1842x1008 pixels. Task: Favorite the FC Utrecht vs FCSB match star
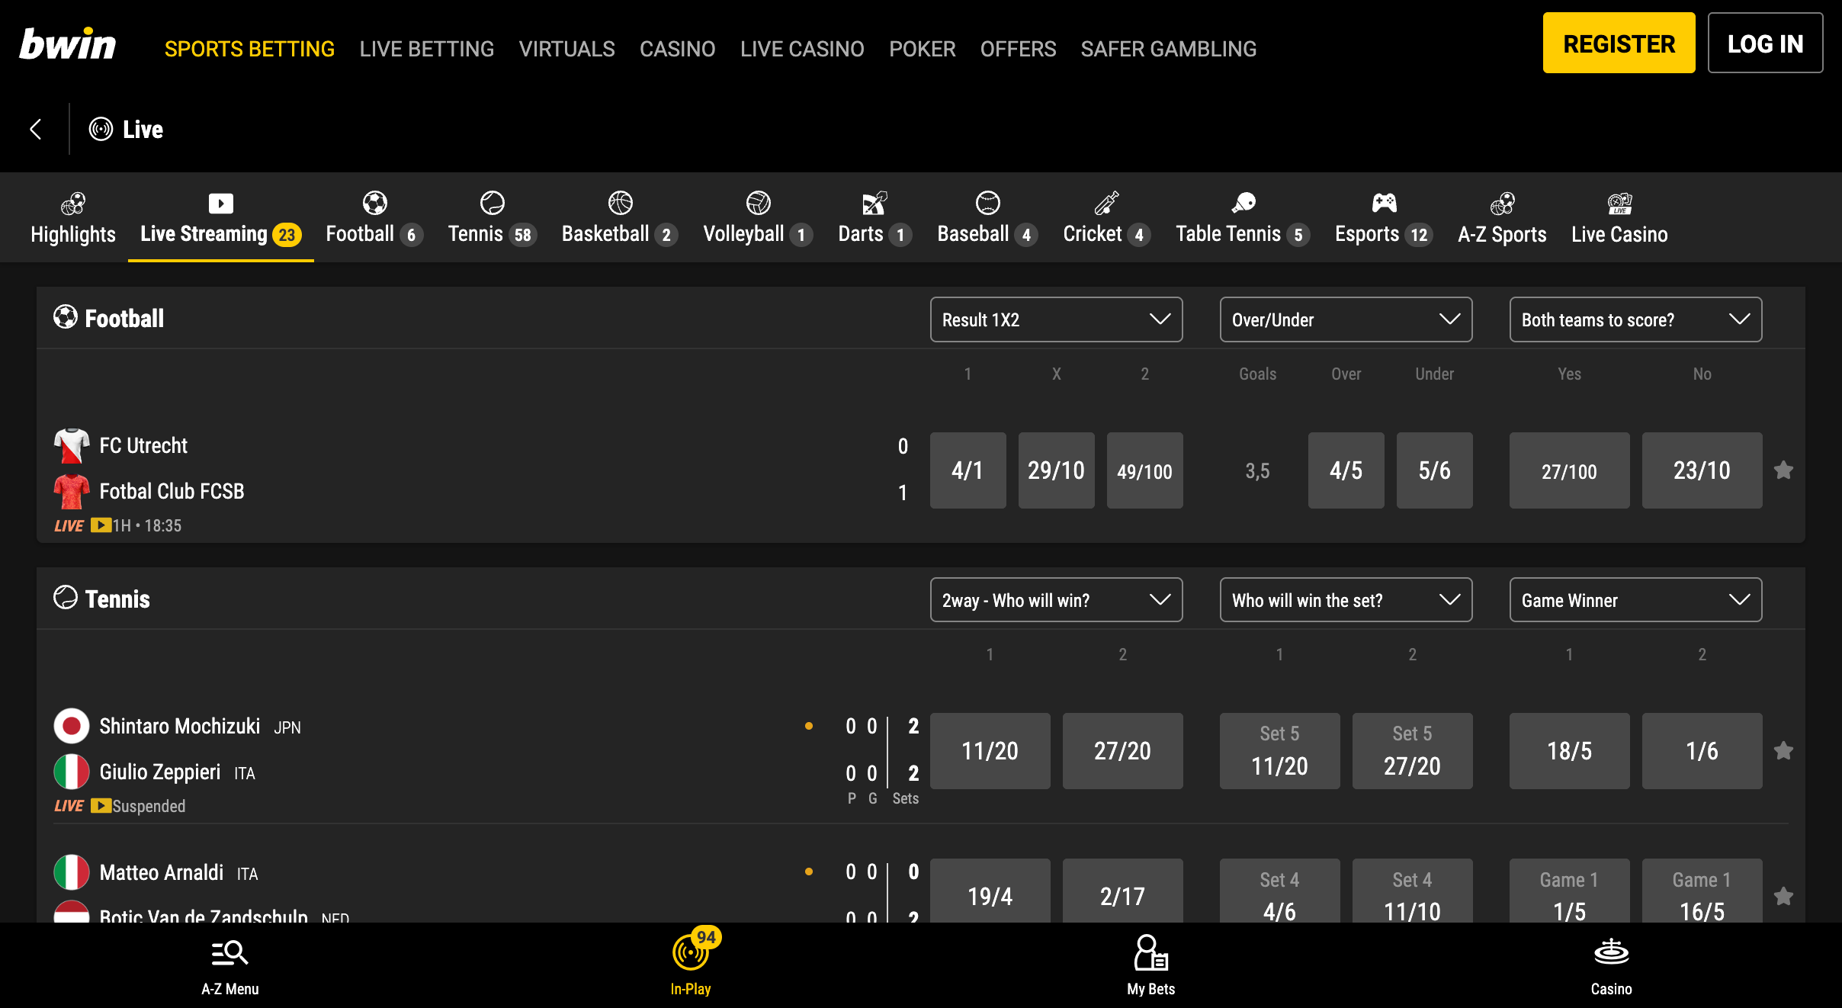tap(1783, 470)
